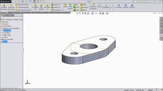Select the Revolved Boss/Base tool

[11, 7]
